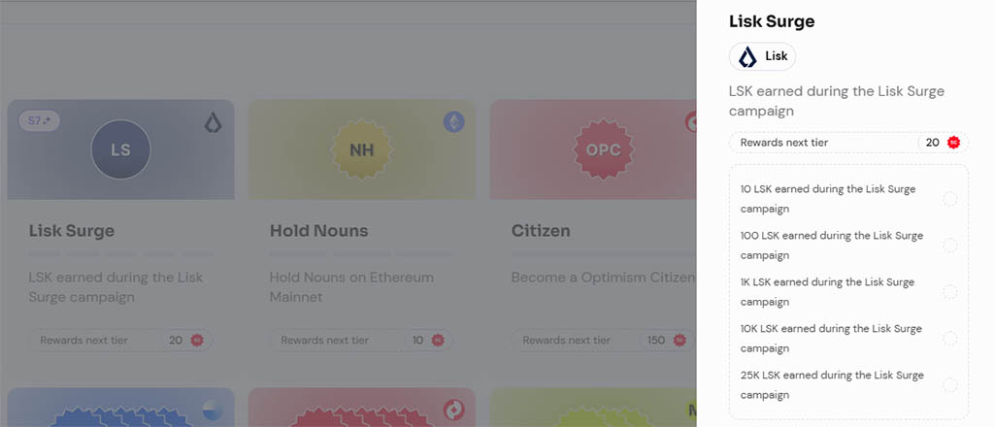Select the 25K LSK earned tier circle
Viewport: 994px width, 427px height.
click(x=949, y=384)
